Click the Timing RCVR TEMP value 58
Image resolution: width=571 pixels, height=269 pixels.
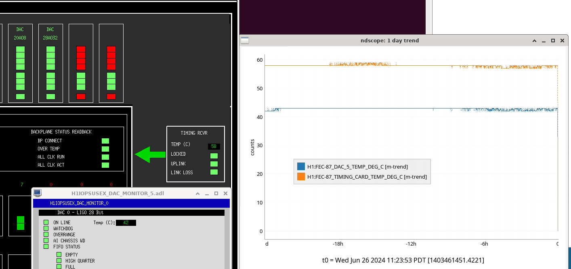pyautogui.click(x=214, y=146)
